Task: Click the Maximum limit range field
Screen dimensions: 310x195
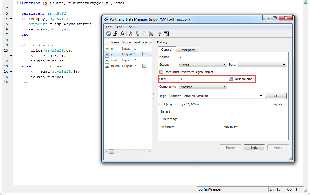Action: pyautogui.click(x=262, y=127)
